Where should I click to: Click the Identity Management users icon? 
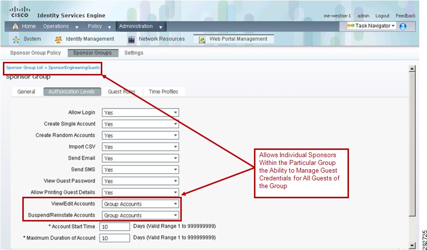[58, 40]
